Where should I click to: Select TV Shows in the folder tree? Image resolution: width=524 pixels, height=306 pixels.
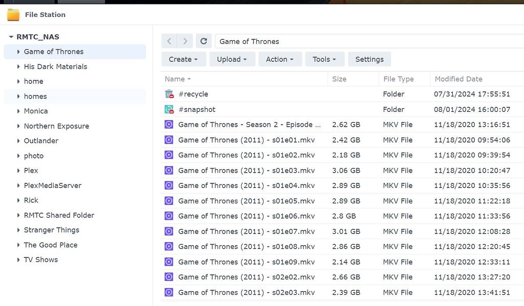pyautogui.click(x=41, y=260)
